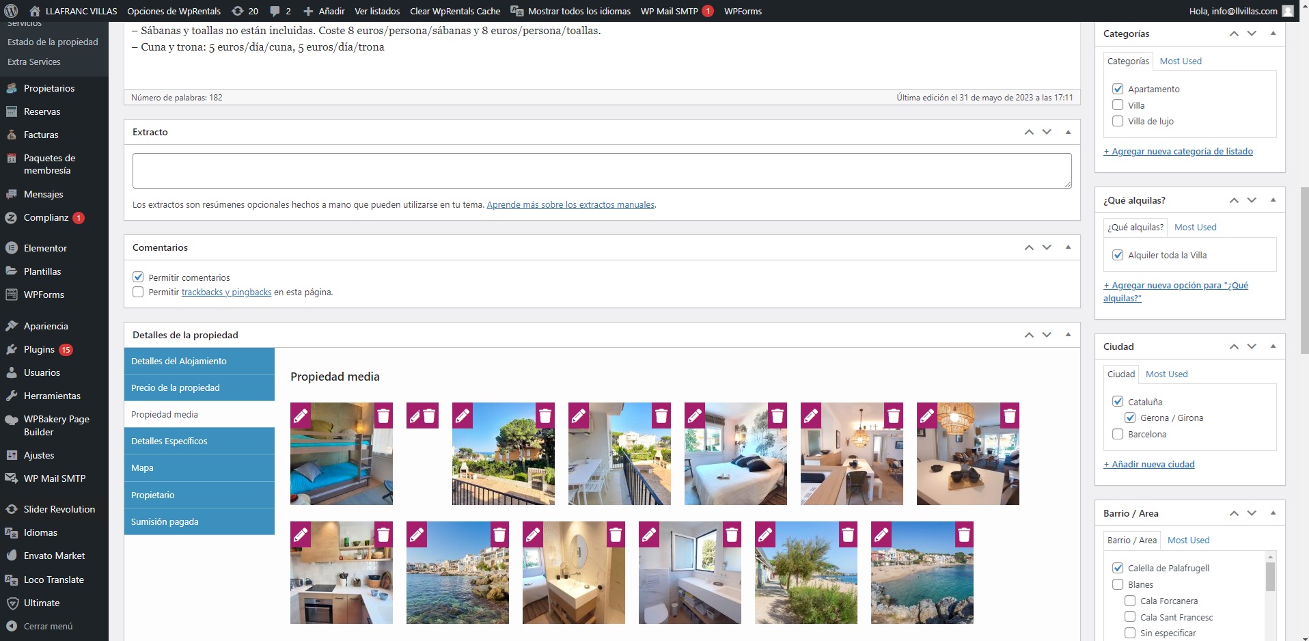Edit the kitchen photo with pencil icon
This screenshot has height=641, width=1309.
(301, 534)
